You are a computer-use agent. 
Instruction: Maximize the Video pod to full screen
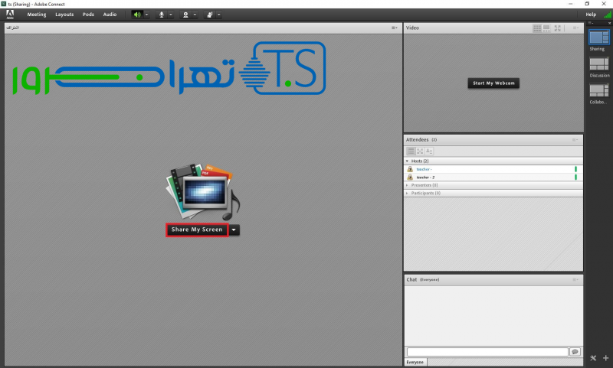tap(558, 28)
